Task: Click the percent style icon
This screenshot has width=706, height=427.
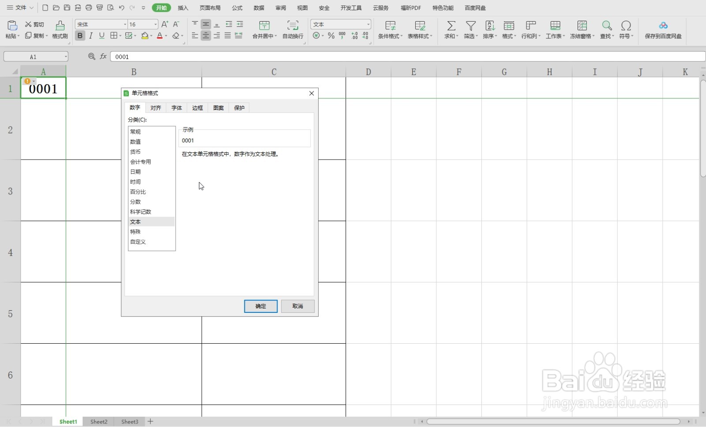Action: pyautogui.click(x=331, y=36)
